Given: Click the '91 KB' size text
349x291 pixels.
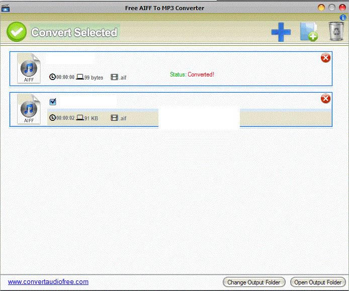Looking at the screenshot, I should [x=91, y=118].
